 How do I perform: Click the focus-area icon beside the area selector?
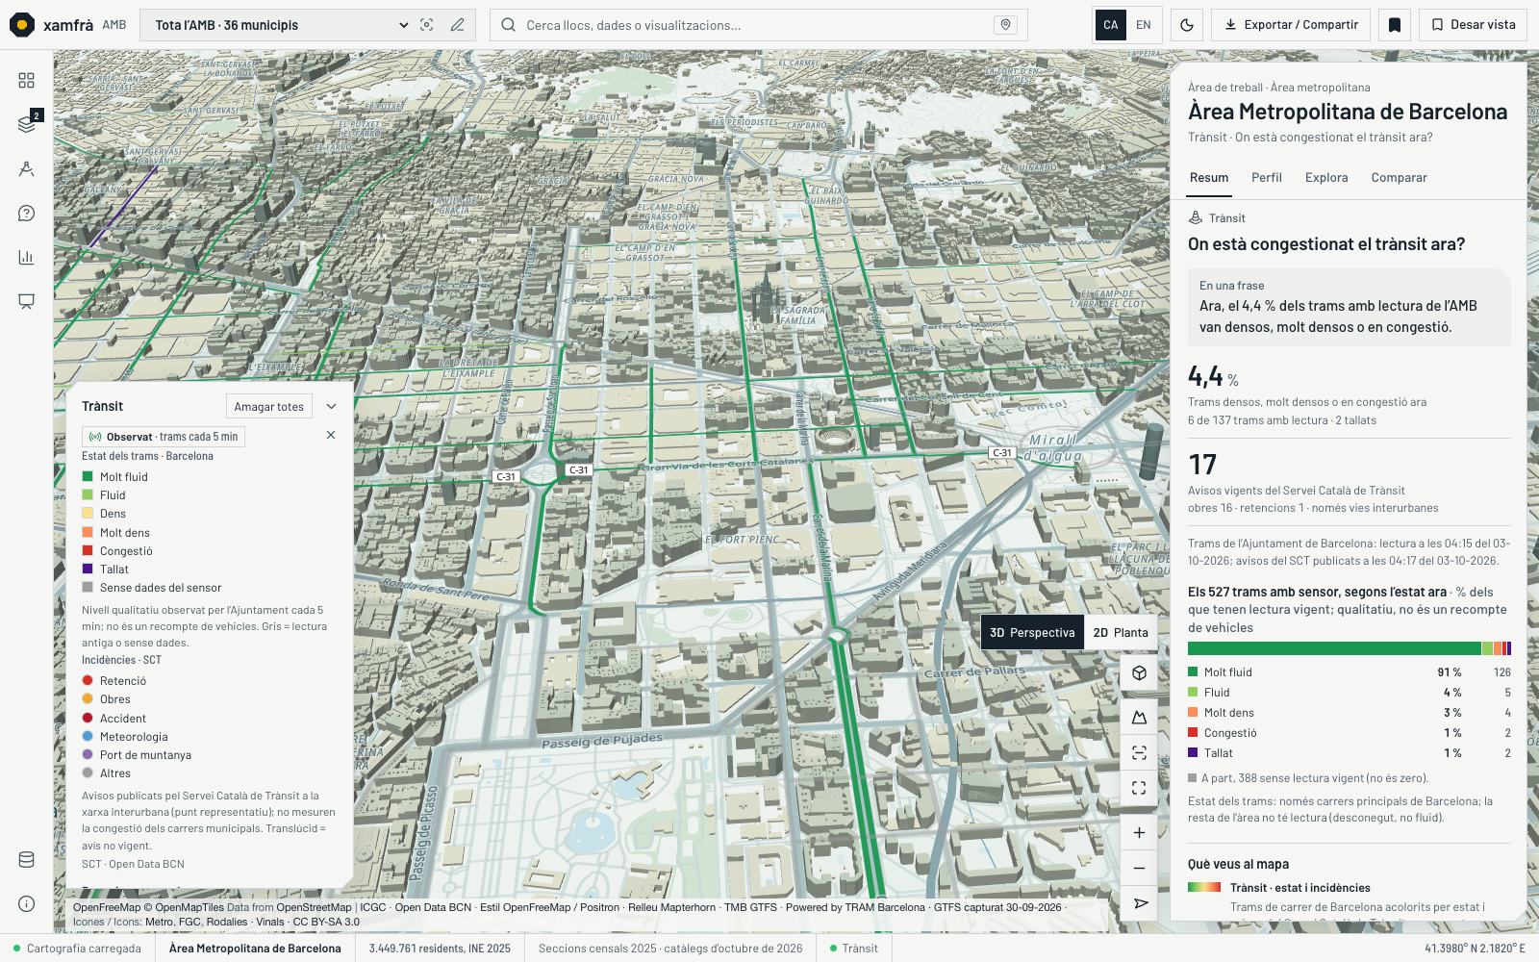427,25
